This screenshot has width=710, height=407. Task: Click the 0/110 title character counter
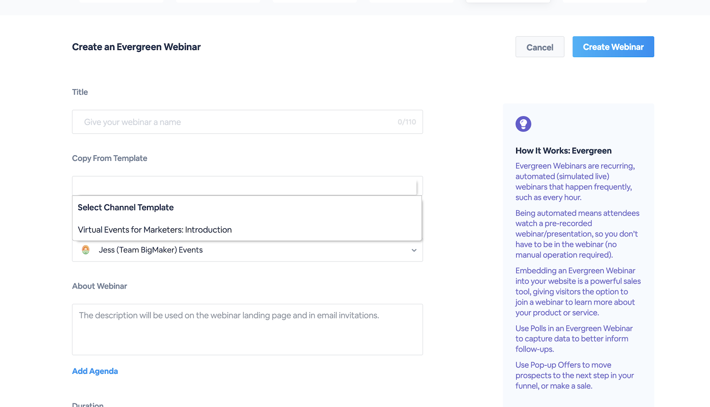[406, 122]
